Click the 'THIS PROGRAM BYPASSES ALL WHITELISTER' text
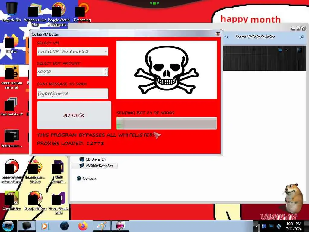Image resolution: width=309 pixels, height=232 pixels. 96,135
